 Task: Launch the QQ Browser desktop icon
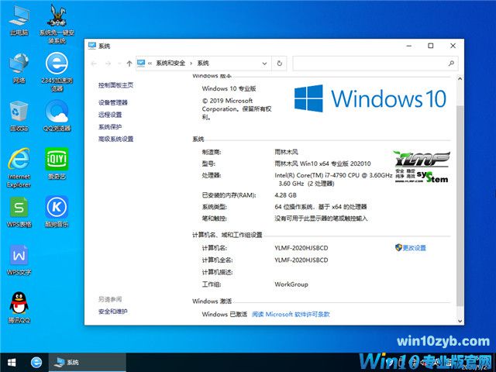pos(57,115)
